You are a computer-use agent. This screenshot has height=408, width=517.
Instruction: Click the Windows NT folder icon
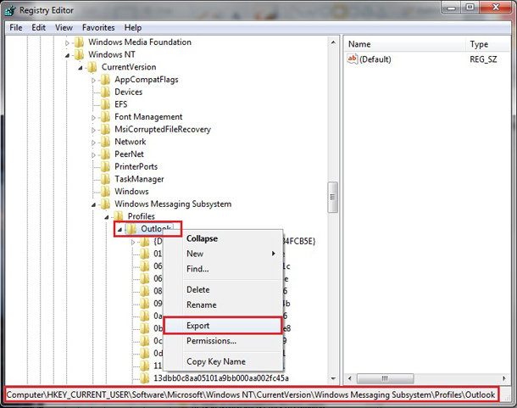[x=79, y=54]
